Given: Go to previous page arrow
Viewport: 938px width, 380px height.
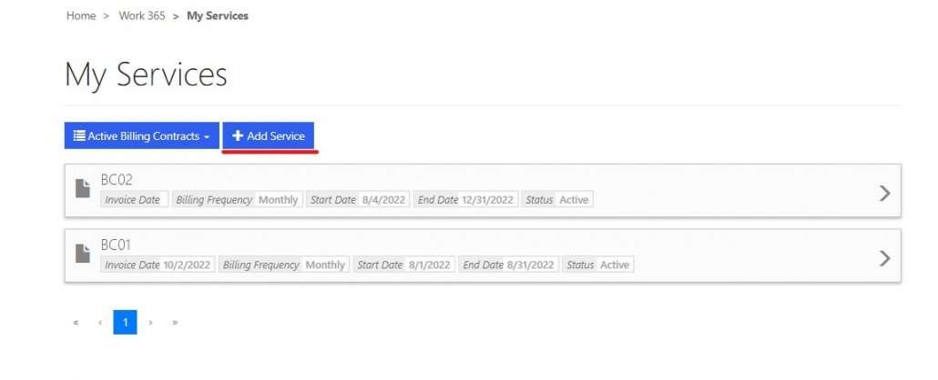Looking at the screenshot, I should pyautogui.click(x=100, y=322).
